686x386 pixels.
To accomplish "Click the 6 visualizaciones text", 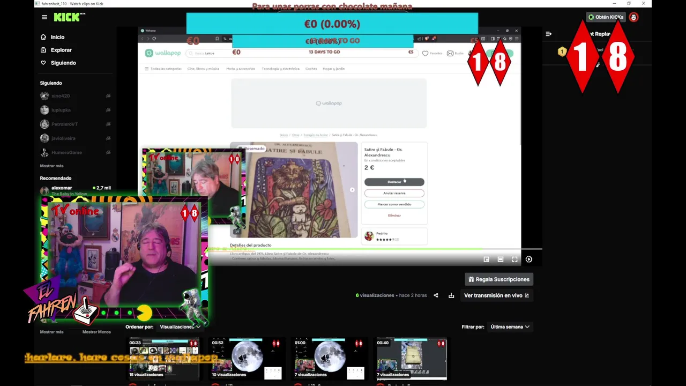I will point(375,295).
